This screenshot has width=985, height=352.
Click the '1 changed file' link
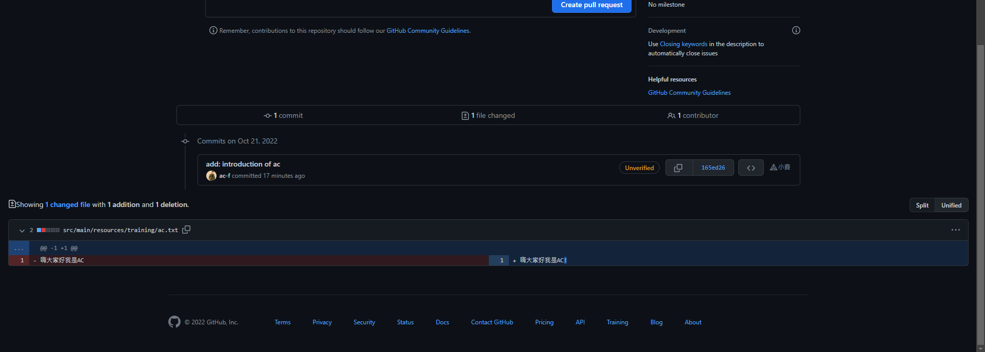pos(68,204)
